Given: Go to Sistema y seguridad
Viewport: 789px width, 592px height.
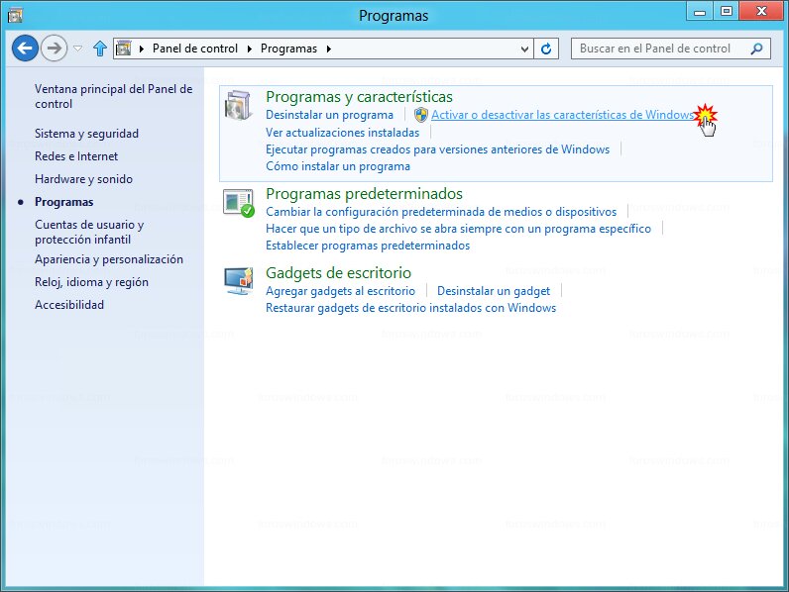Looking at the screenshot, I should 86,134.
